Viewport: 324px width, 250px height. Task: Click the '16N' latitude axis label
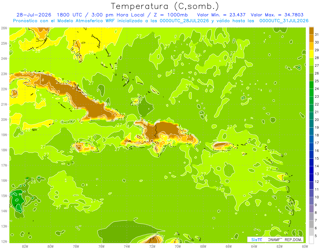(4, 180)
